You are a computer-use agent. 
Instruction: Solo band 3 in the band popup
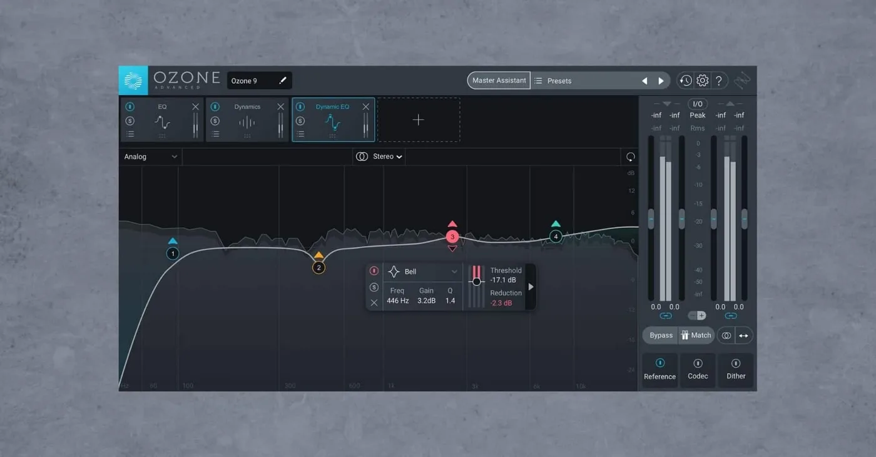pos(374,288)
